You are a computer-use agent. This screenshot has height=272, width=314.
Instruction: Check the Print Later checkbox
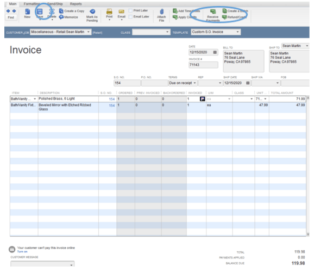click(x=130, y=10)
